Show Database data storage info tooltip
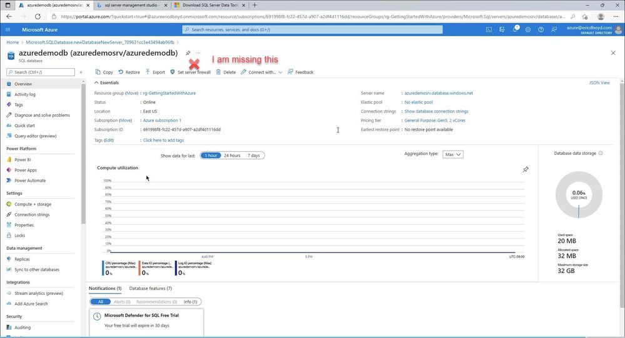625x338 pixels. pos(601,153)
